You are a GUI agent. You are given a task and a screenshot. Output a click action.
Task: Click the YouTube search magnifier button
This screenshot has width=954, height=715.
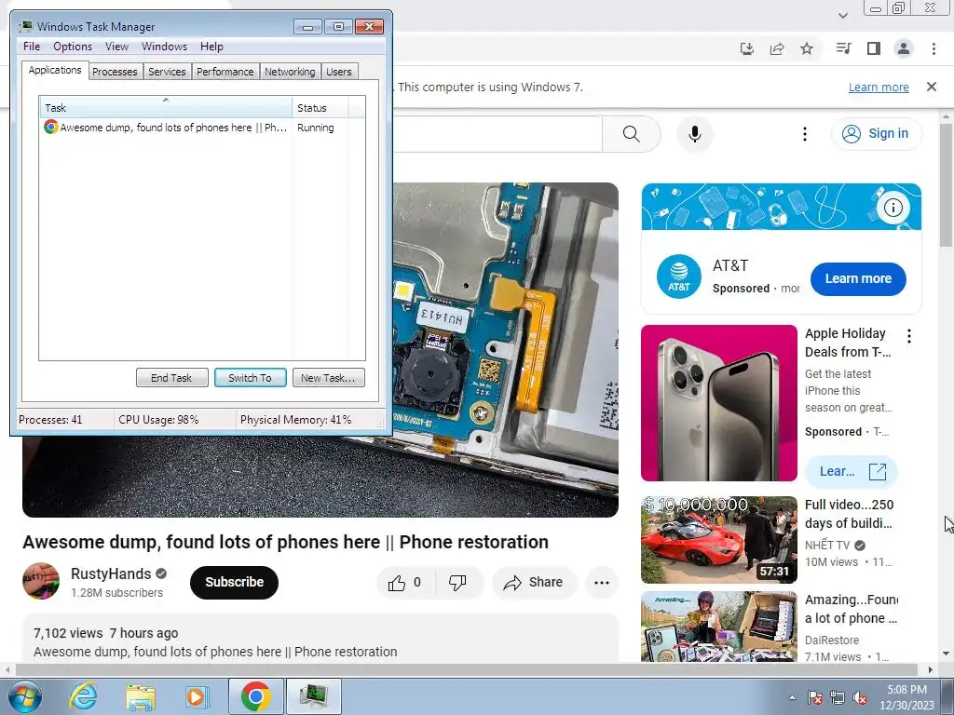pyautogui.click(x=632, y=134)
